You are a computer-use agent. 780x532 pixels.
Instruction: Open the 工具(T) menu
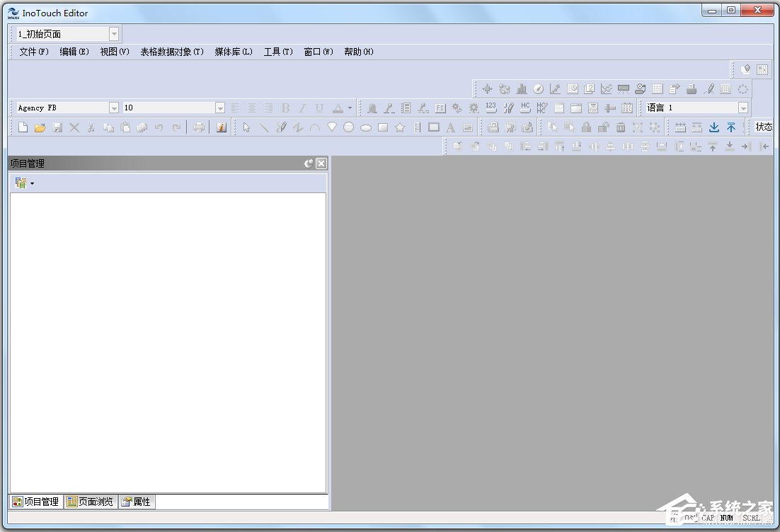278,52
